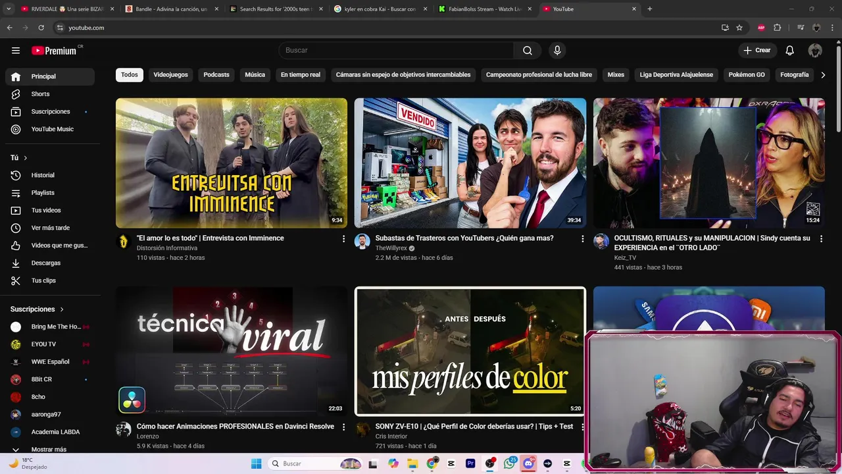The image size is (842, 474).
Task: Open the notifications bell
Action: click(790, 50)
